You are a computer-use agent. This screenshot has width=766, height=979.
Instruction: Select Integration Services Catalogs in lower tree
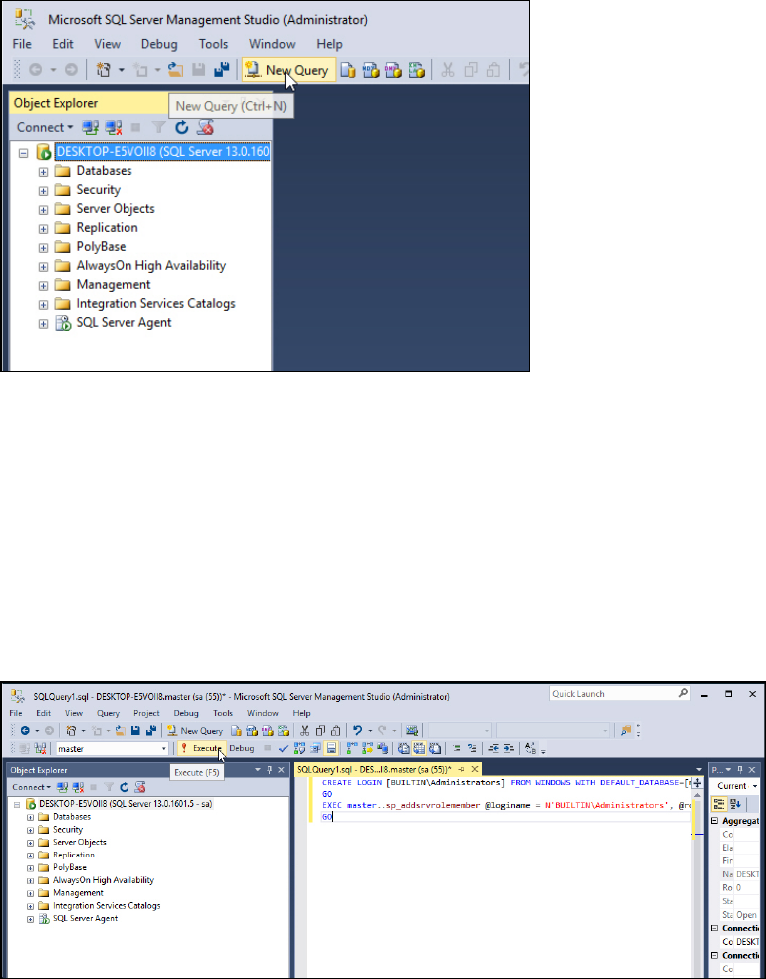107,906
